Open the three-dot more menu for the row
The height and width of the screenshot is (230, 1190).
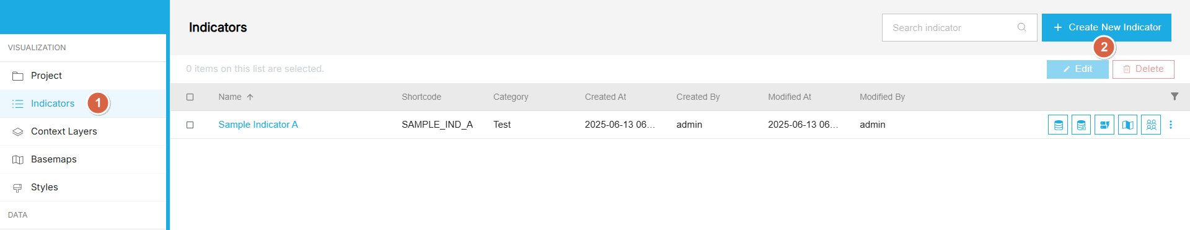click(x=1171, y=125)
